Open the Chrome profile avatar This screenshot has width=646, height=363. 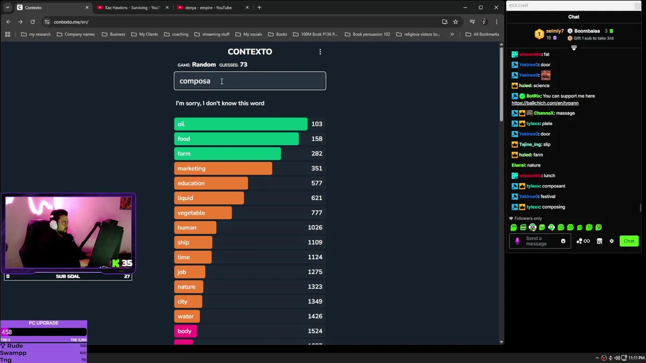point(484,22)
